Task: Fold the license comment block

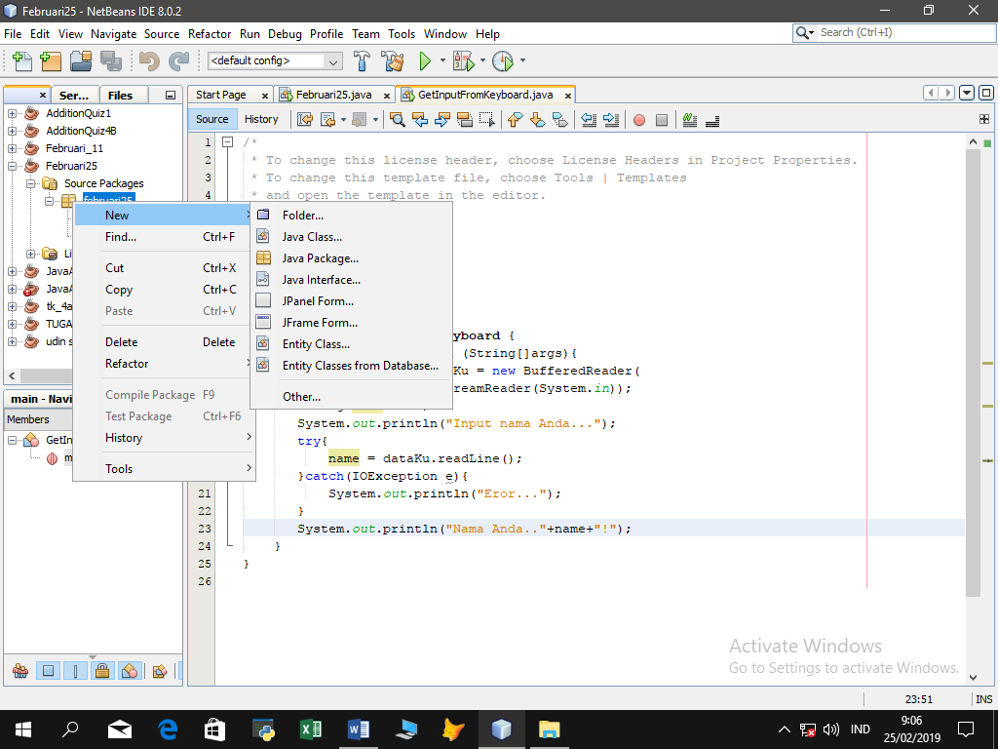Action: coord(227,142)
